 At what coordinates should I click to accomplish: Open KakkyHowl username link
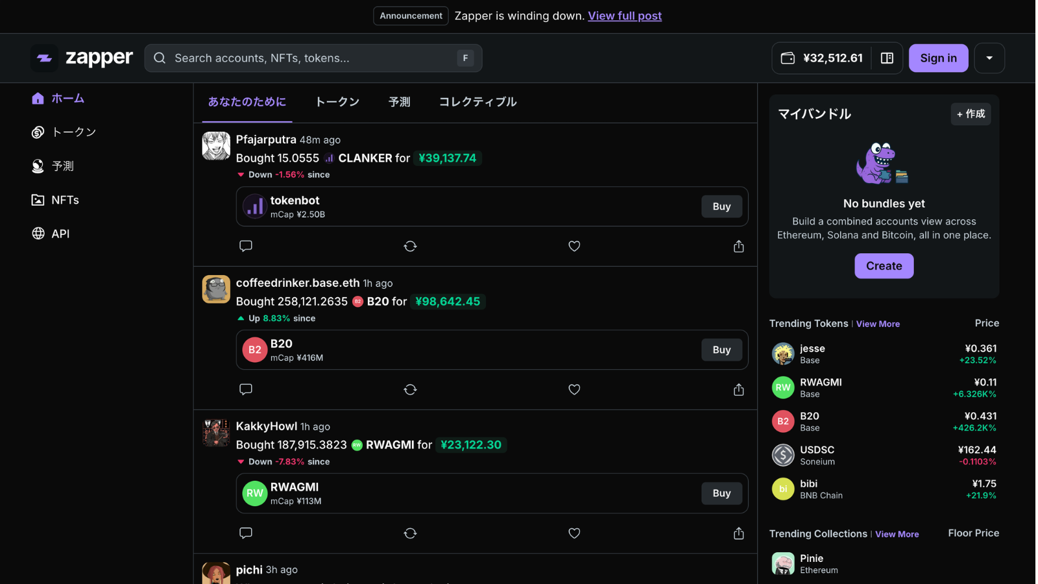coord(267,426)
